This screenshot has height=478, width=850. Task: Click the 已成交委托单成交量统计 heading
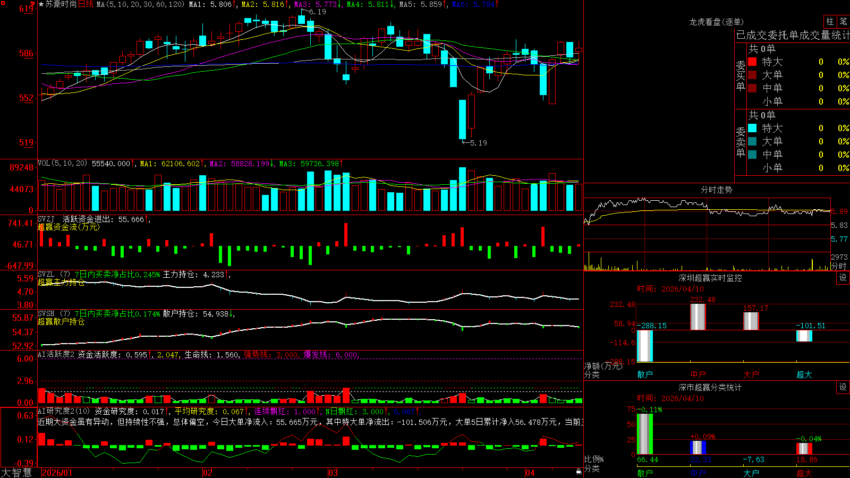(x=793, y=35)
